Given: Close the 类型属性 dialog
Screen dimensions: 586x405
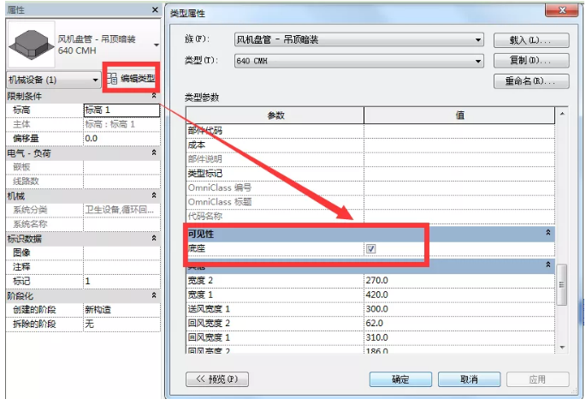Looking at the screenshot, I should 562,10.
